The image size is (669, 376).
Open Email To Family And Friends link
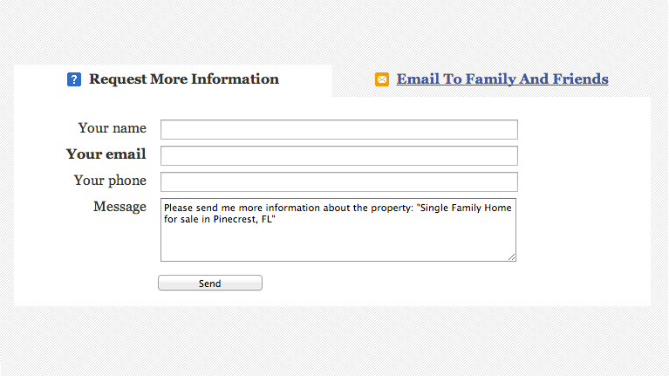[502, 79]
